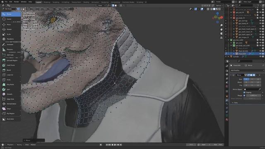This screenshot has width=265, height=149.
Task: Open the Edit Mode dropdown
Action: point(9,9)
